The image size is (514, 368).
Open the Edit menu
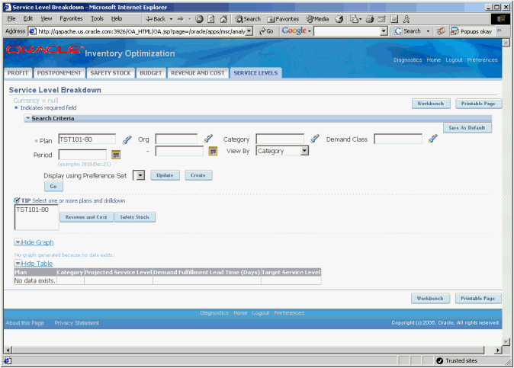click(x=28, y=18)
